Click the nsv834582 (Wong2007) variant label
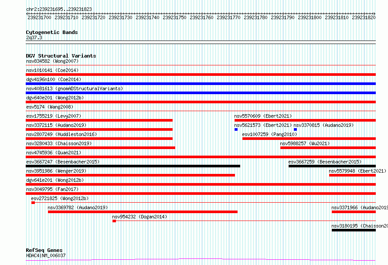 (52, 61)
